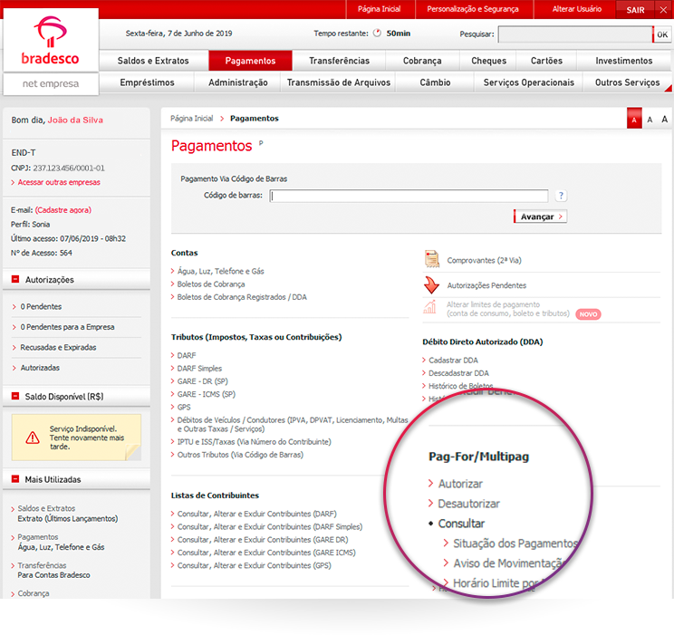Open 0 Pendentes para a Empresa
The width and height of the screenshot is (674, 635).
pos(67,327)
